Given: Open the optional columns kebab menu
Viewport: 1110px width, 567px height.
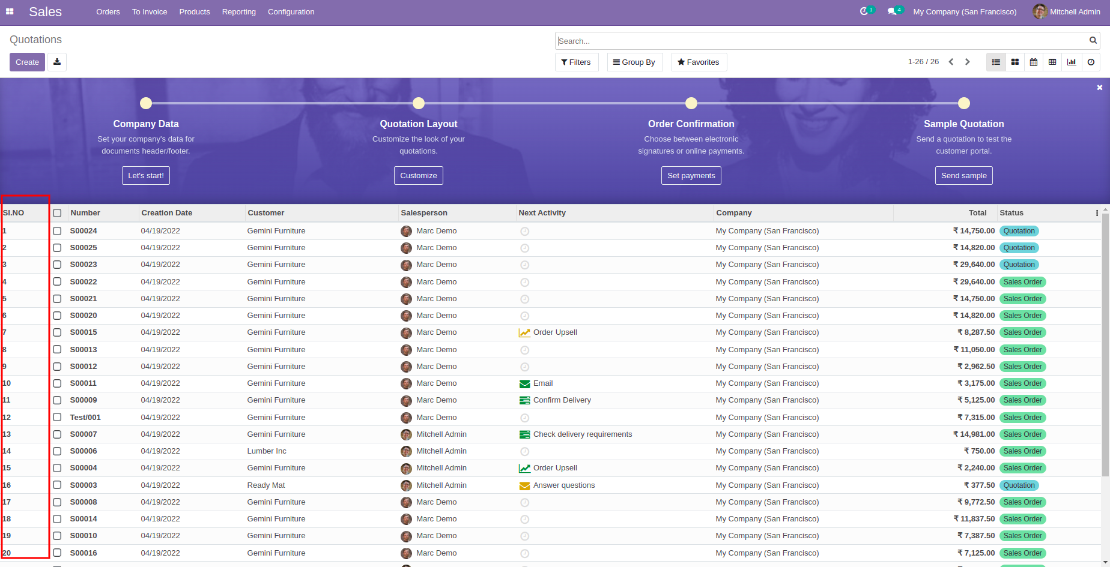Looking at the screenshot, I should pos(1097,213).
